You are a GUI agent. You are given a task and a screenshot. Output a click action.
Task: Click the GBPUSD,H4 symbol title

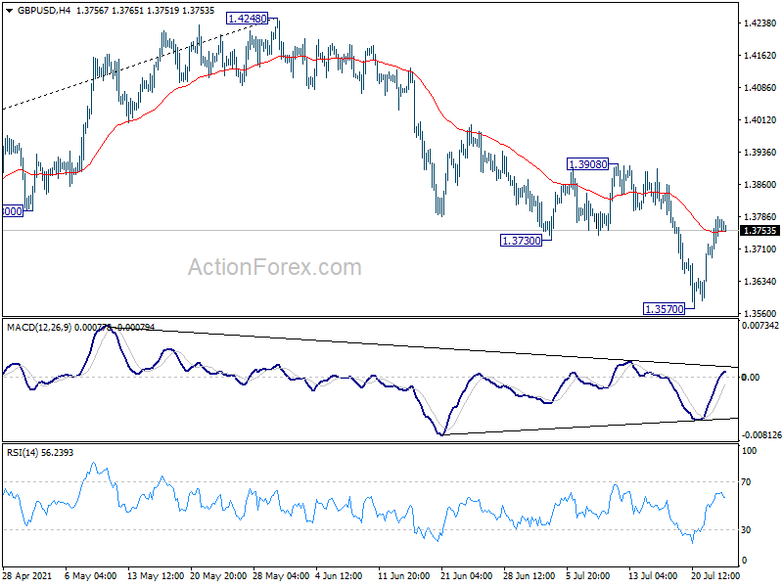(x=43, y=10)
